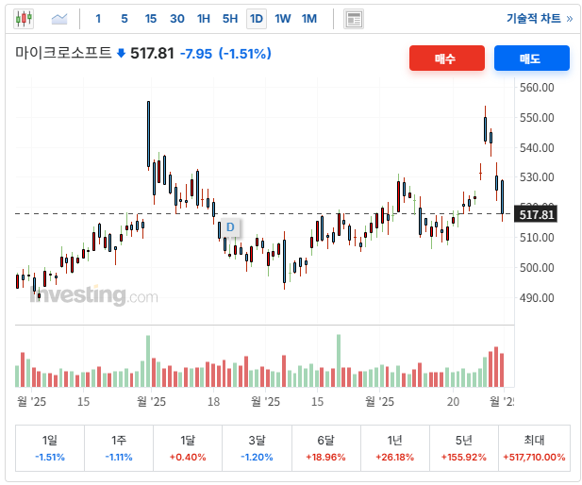Switch to the 1M interval
This screenshot has width=582, height=485.
pyautogui.click(x=309, y=19)
